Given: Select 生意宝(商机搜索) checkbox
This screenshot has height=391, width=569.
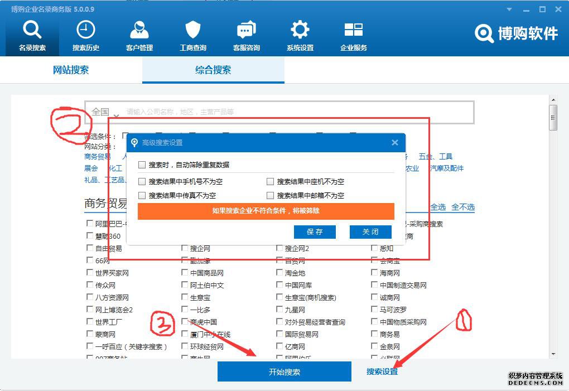Looking at the screenshot, I should click(x=279, y=297).
